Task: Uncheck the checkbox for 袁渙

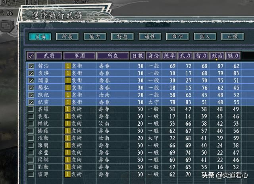Action: 31,73
